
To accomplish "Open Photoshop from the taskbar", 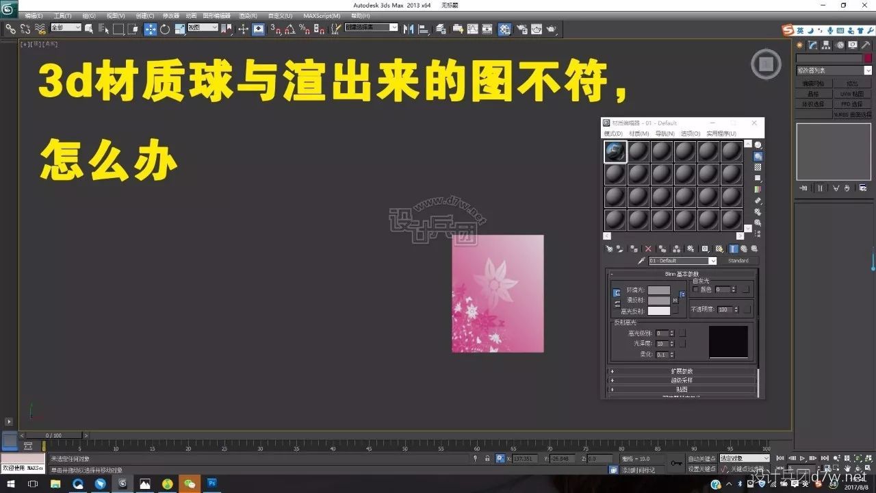I will point(211,484).
